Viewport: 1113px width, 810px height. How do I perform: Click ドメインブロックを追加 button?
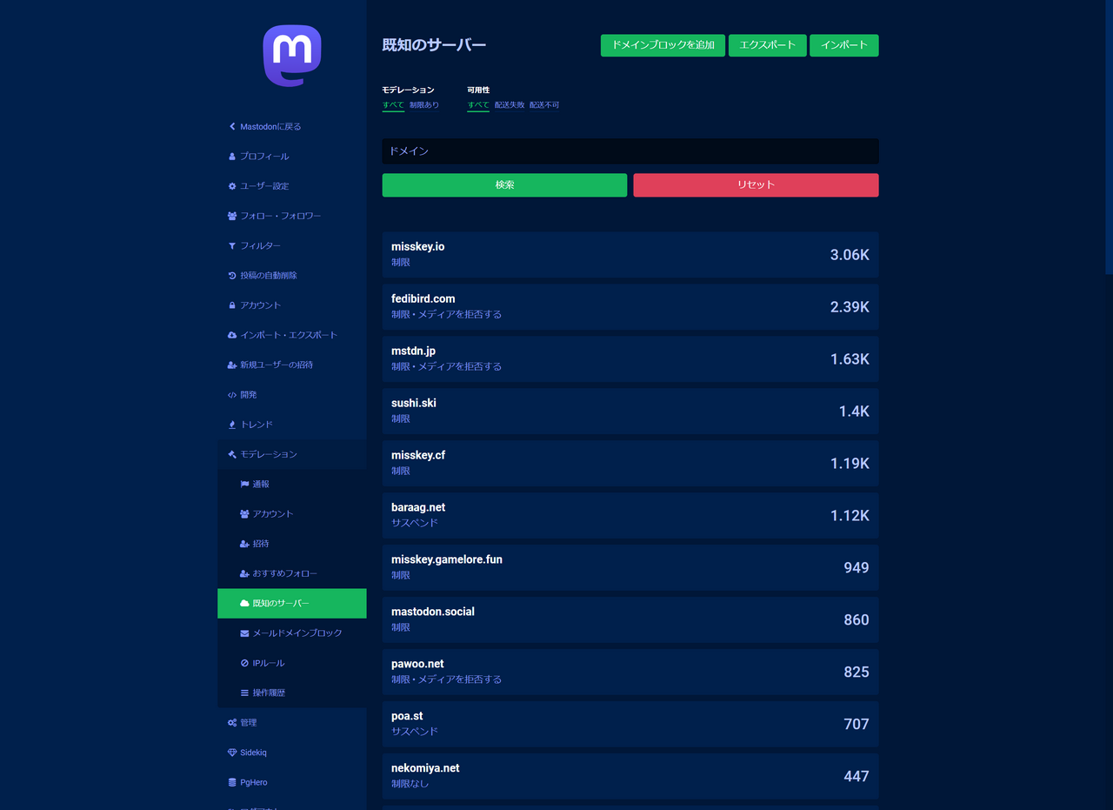pos(663,45)
